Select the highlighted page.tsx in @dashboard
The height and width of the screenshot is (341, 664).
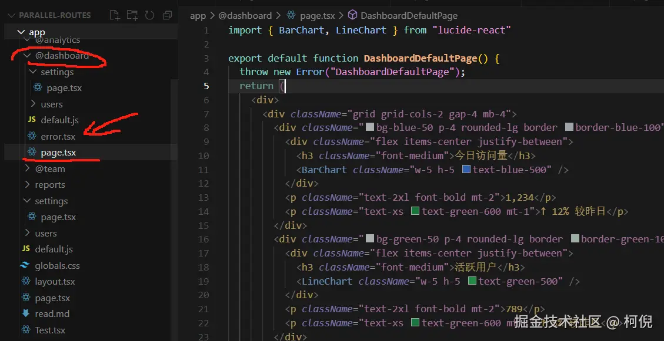58,153
